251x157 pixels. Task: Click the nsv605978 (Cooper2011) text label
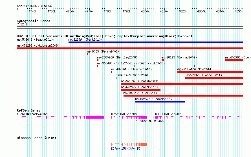pyautogui.click(x=154, y=99)
